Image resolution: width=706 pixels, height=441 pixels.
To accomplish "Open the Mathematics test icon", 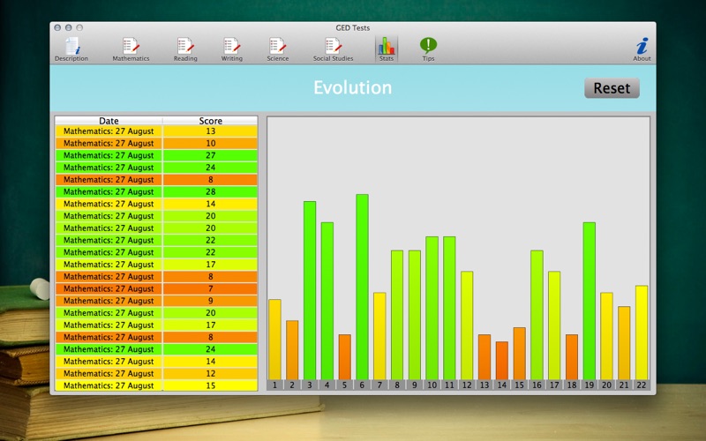I will 131,49.
